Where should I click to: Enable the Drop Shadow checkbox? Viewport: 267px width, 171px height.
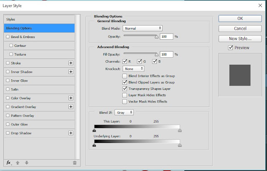8,133
